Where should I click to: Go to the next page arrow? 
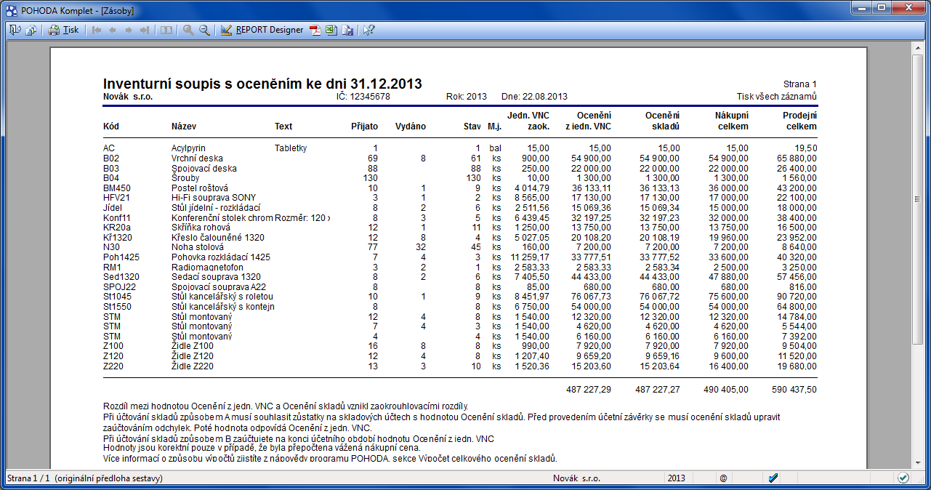(x=129, y=30)
